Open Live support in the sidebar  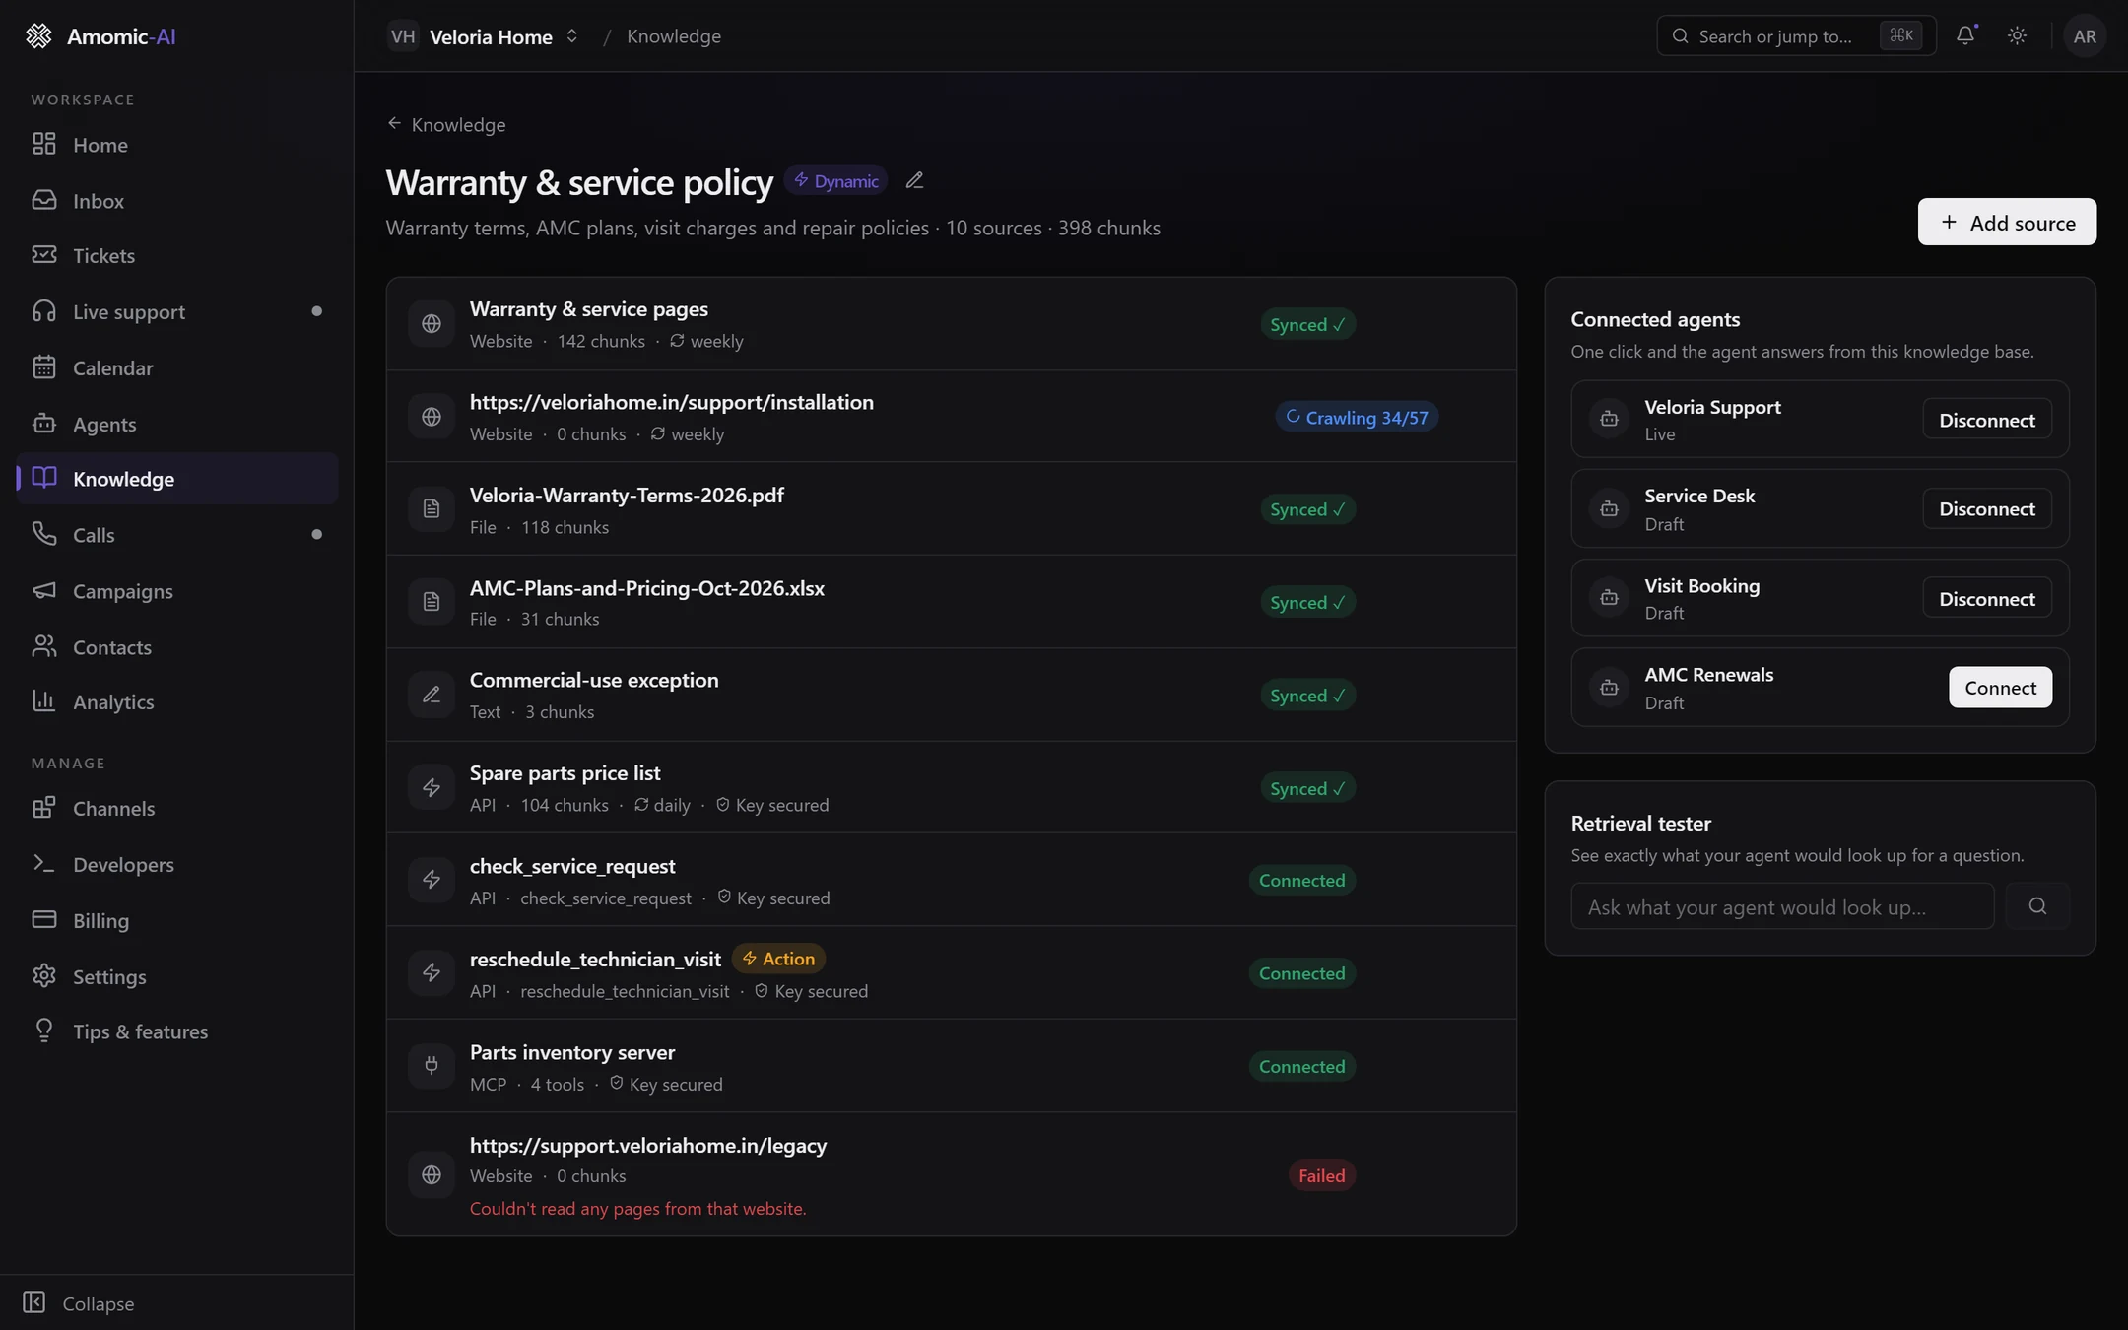pyautogui.click(x=177, y=312)
